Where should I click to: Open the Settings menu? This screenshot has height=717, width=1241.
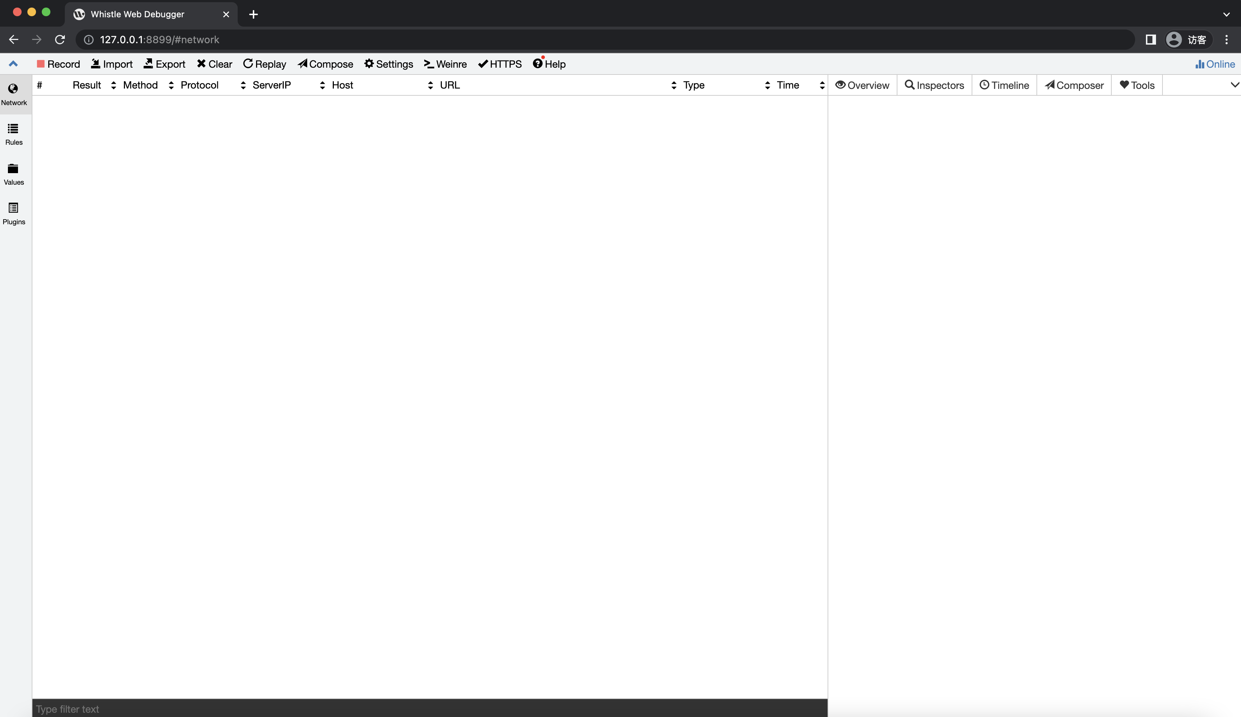click(x=388, y=64)
